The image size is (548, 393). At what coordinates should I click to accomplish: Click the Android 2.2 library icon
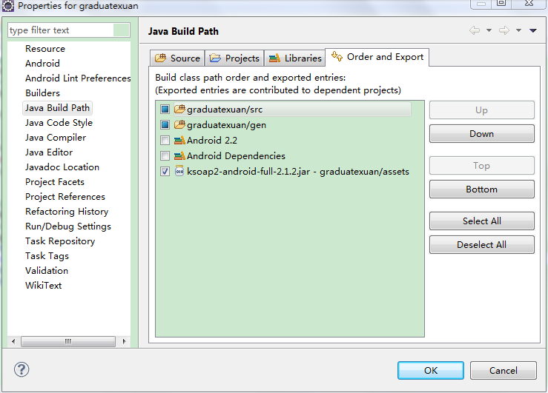[179, 140]
